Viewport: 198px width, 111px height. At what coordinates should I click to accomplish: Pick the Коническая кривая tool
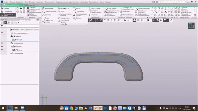pos(63,21)
